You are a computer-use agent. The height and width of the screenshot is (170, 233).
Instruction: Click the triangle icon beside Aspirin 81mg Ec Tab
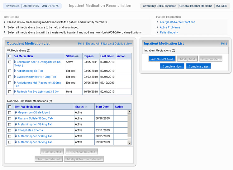coord(15,71)
